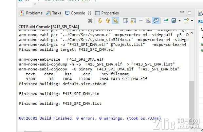Click the binary file icon in right panel
Image resolution: width=203 pixels, height=132 pixels.
coord(200,13)
